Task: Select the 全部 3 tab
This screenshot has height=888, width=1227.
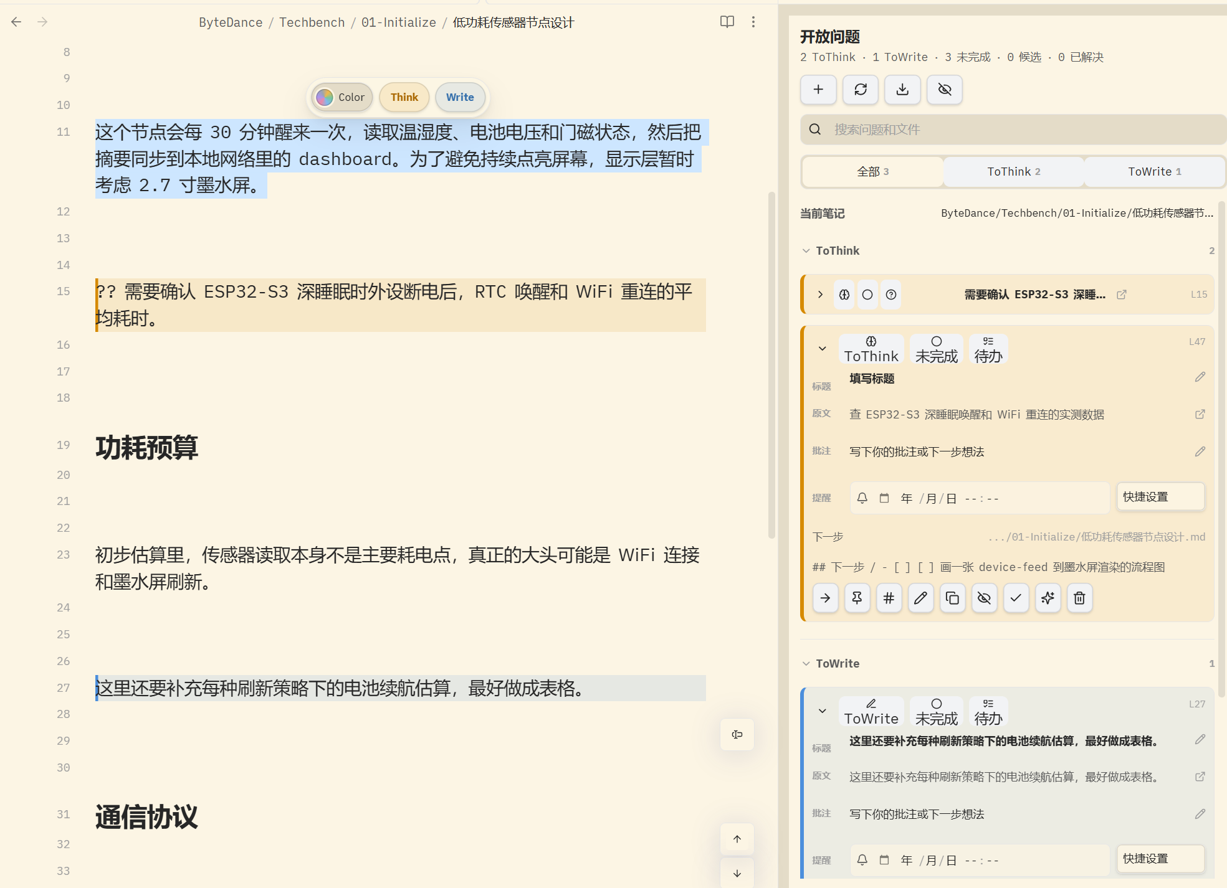Action: [x=872, y=172]
